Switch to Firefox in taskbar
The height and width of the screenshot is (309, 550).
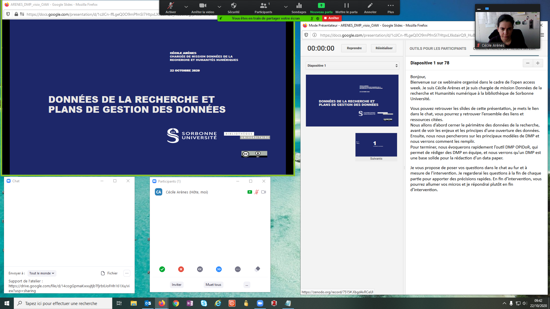[x=162, y=303]
